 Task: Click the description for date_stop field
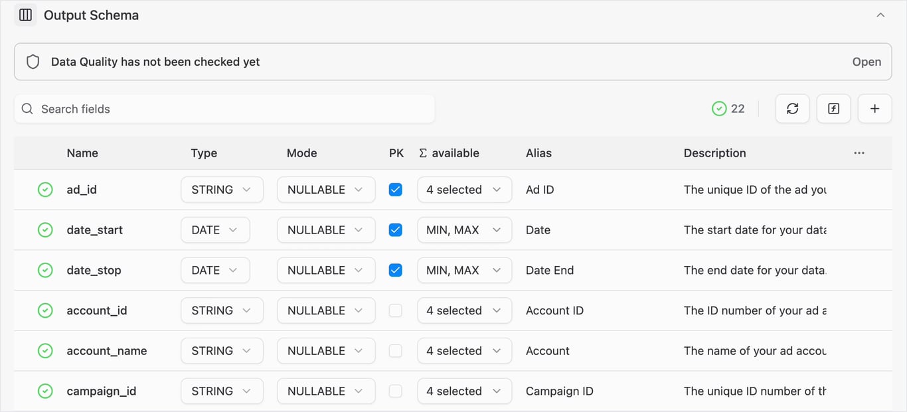pyautogui.click(x=755, y=270)
